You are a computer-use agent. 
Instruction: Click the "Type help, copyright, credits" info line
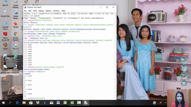[64, 18]
